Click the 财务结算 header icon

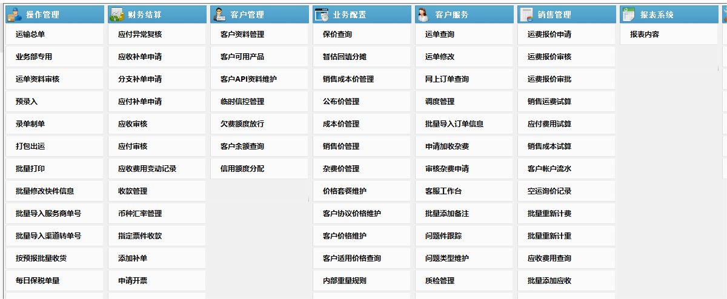[117, 15]
